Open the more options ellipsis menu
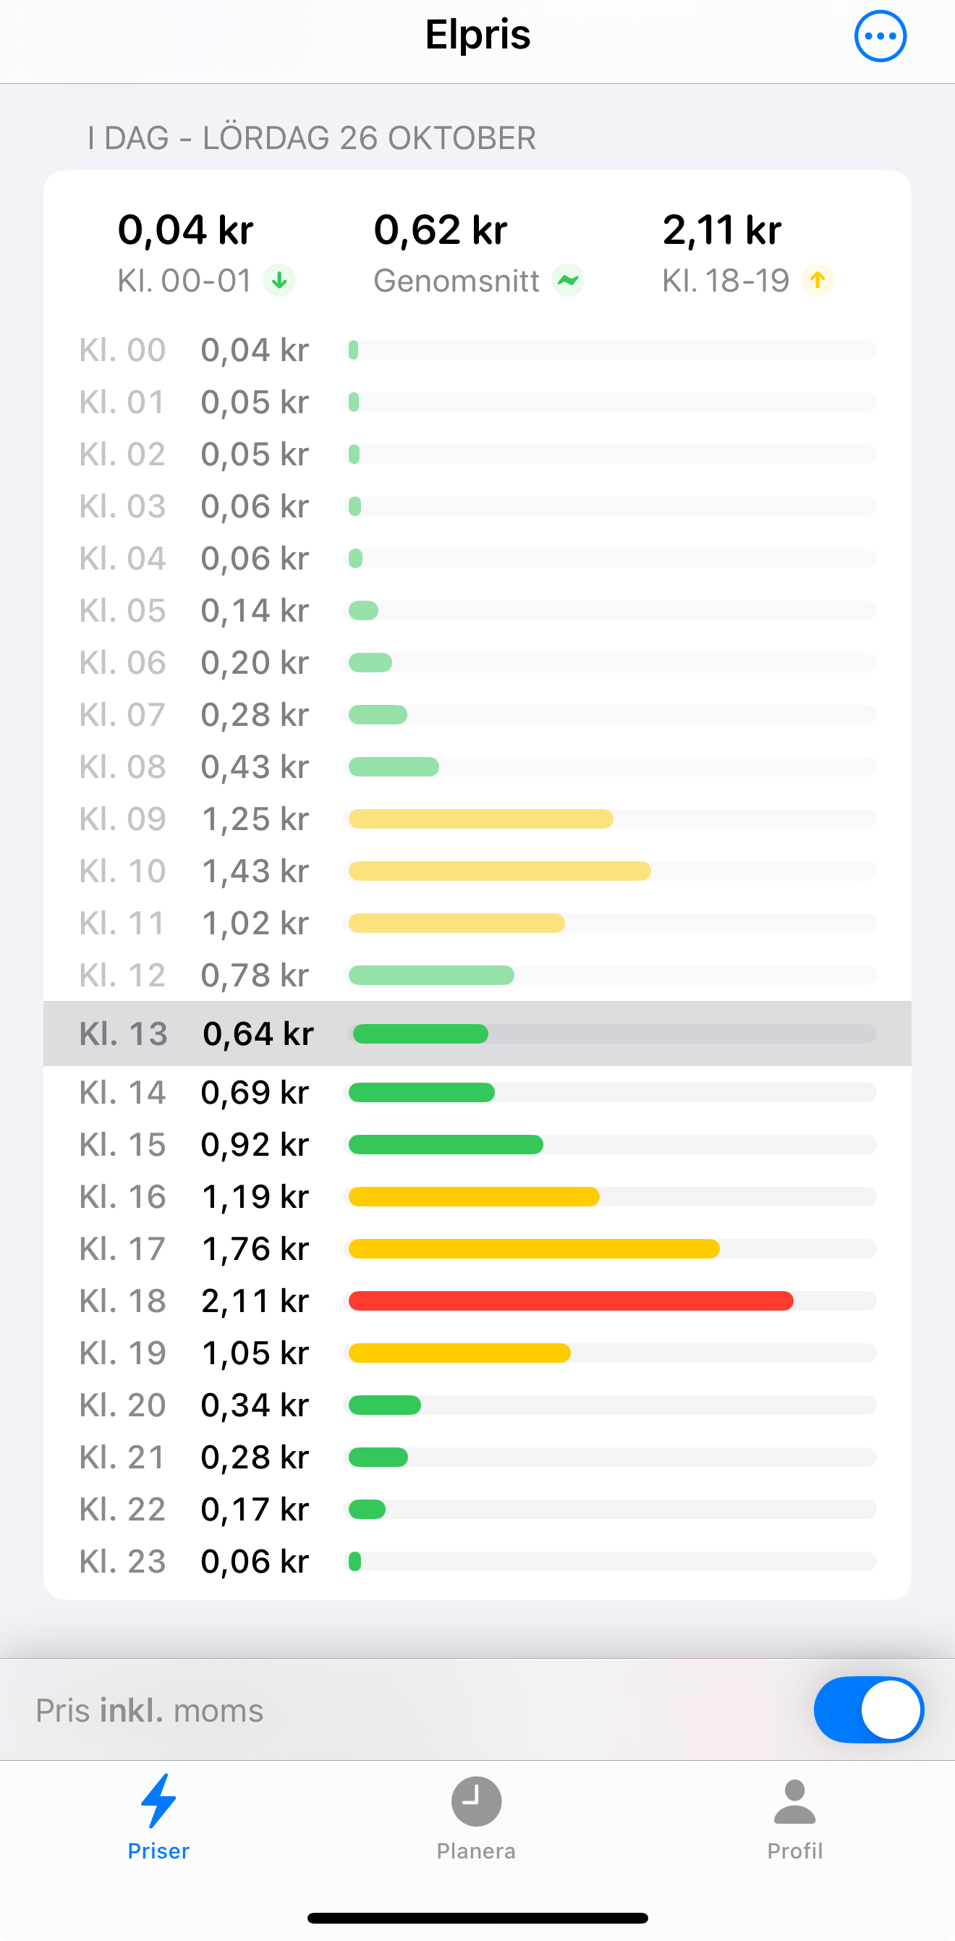The image size is (955, 1941). point(880,36)
